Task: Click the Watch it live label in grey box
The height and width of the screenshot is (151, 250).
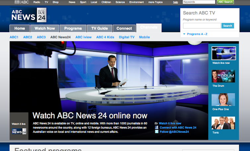Action: (19, 124)
